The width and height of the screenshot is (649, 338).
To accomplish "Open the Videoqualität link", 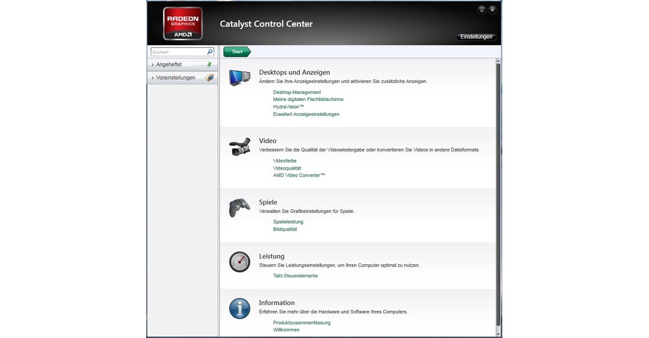I will (287, 168).
